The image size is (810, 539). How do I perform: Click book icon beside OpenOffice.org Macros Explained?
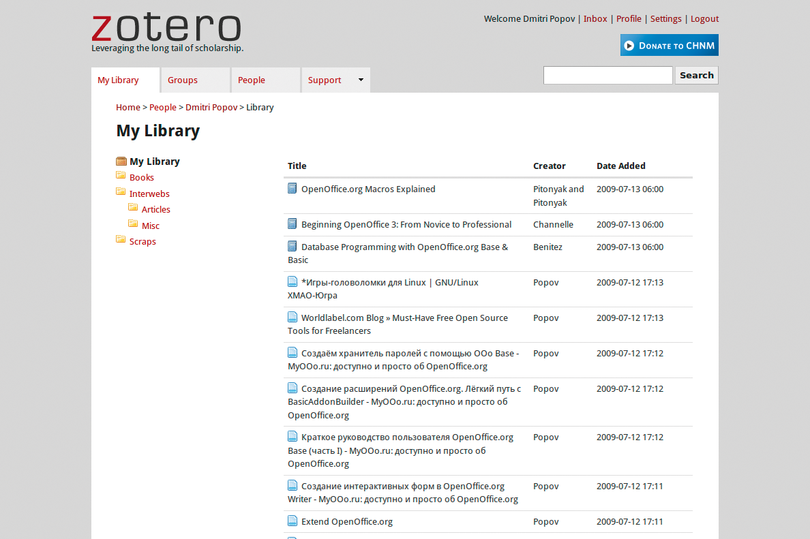point(292,189)
